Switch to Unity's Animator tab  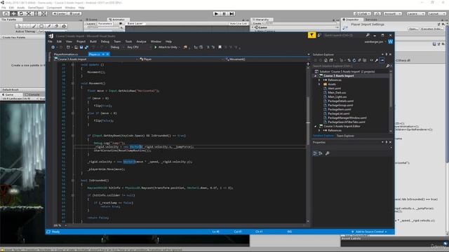click(117, 20)
